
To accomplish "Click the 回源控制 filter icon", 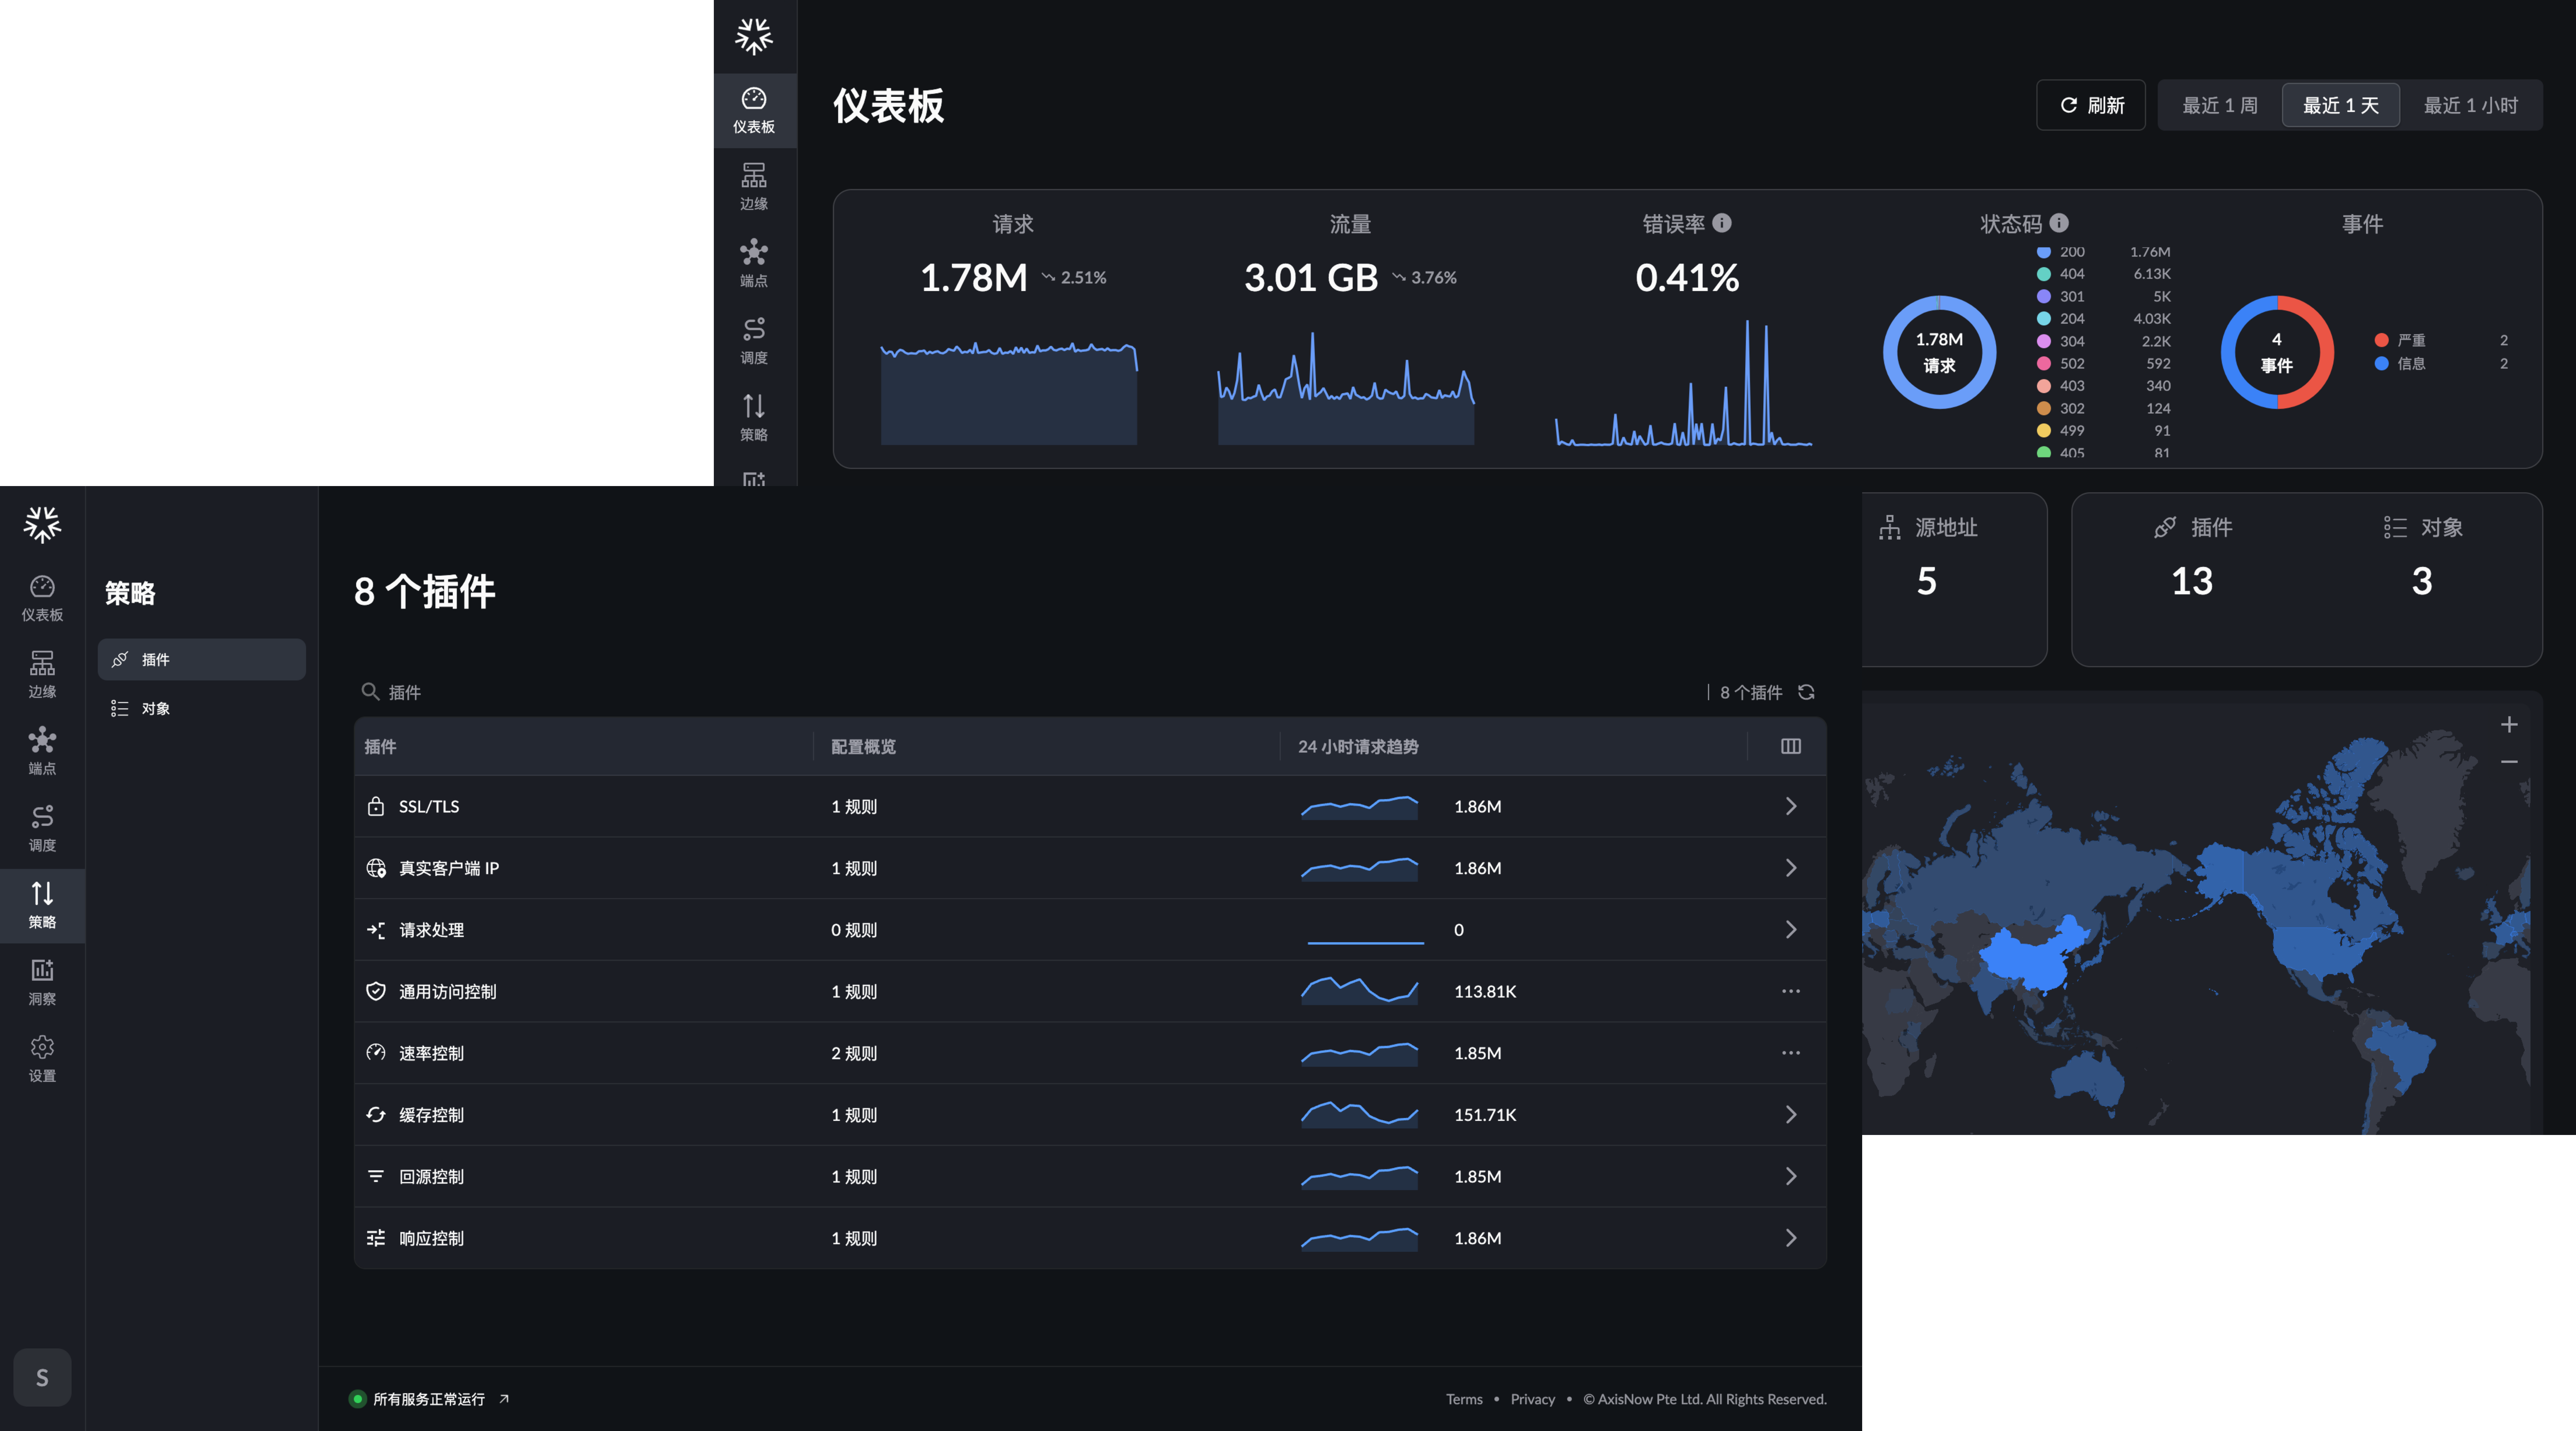I will click(376, 1176).
